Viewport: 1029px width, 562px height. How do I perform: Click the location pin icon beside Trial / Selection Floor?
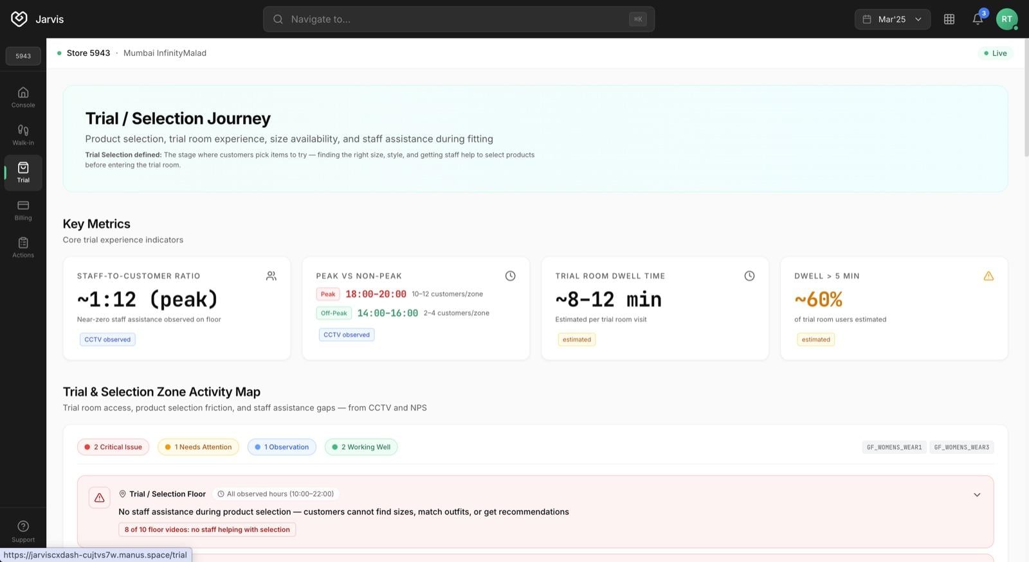point(122,494)
